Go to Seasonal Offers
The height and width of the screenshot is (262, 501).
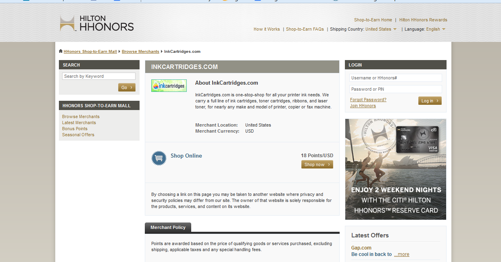pos(78,135)
